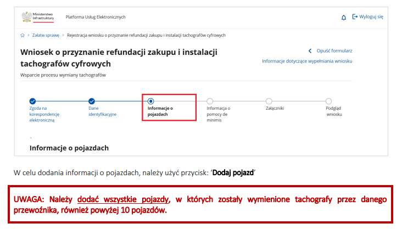Open Informacje dotyczące wypełniania wniosku link

[x=306, y=61]
